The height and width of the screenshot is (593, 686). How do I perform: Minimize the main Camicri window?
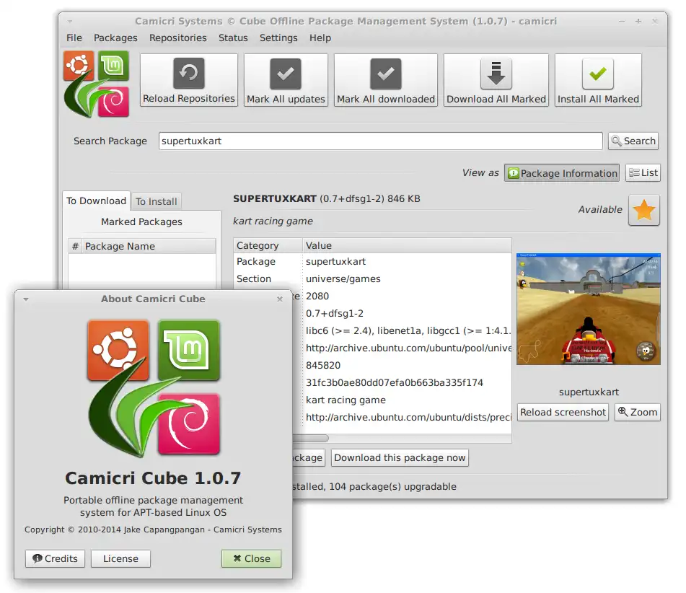click(622, 22)
